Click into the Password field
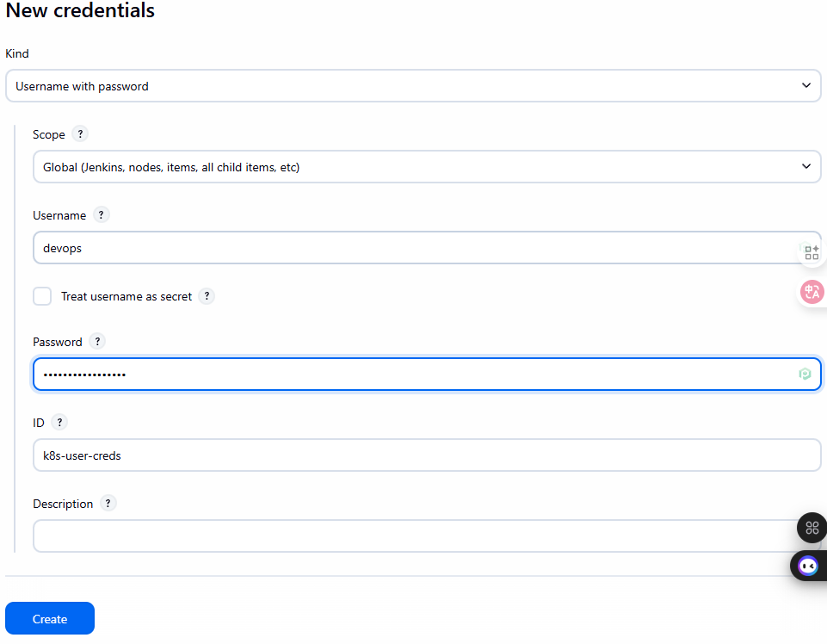The height and width of the screenshot is (644, 827). click(413, 375)
